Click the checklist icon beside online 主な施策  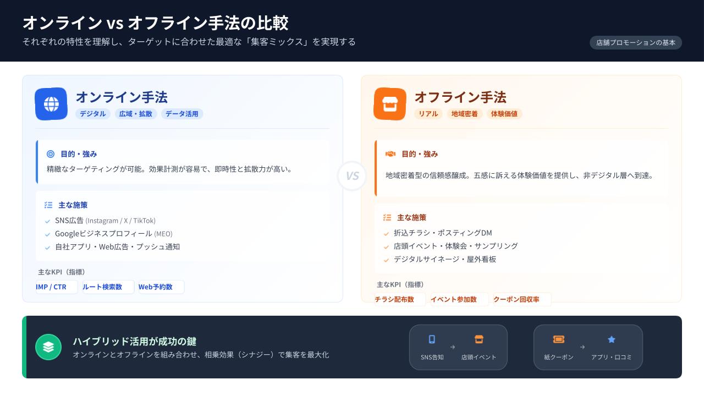click(48, 205)
